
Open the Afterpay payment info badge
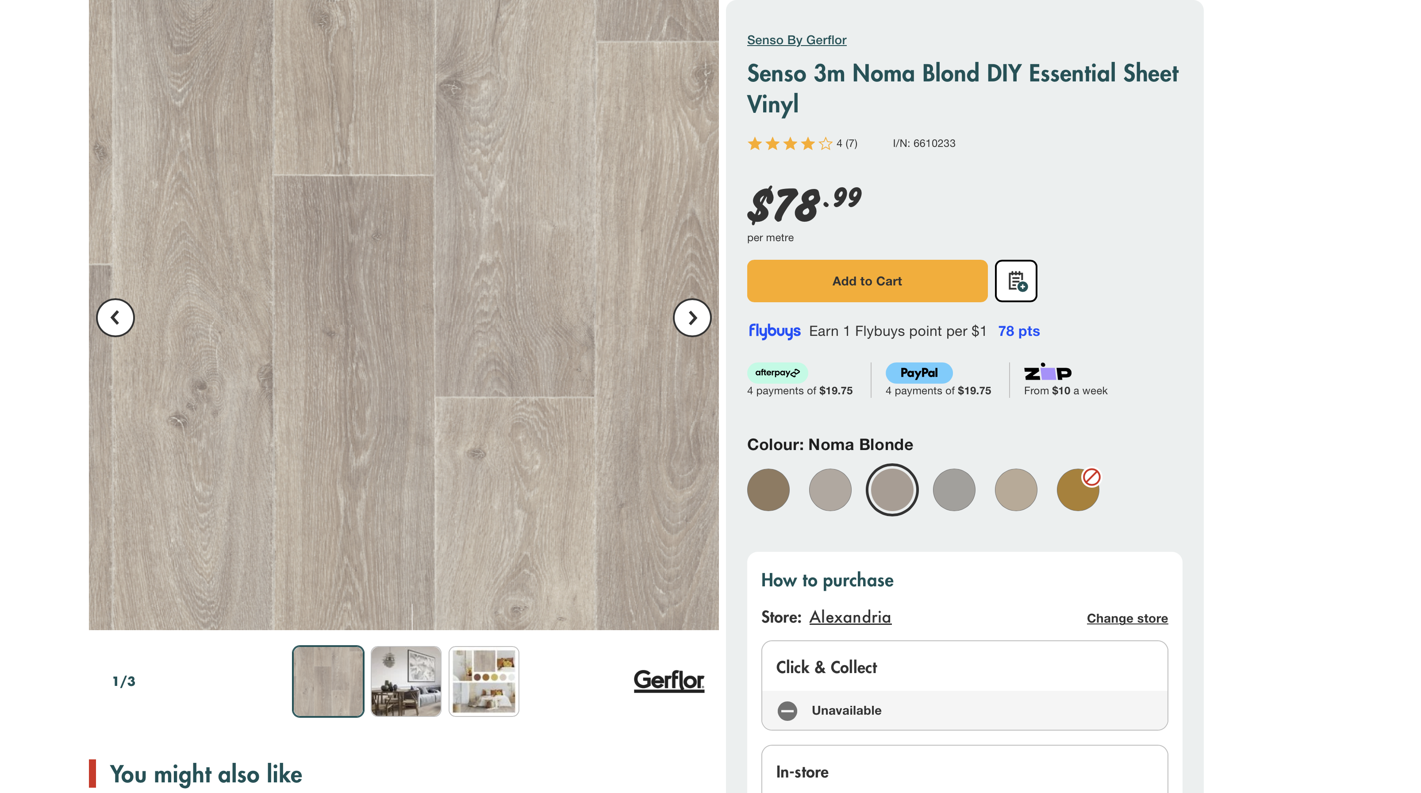tap(777, 373)
